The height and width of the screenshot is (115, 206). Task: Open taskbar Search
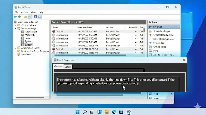[85, 112]
